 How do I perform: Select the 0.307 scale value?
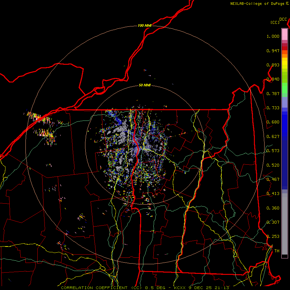click(273, 222)
